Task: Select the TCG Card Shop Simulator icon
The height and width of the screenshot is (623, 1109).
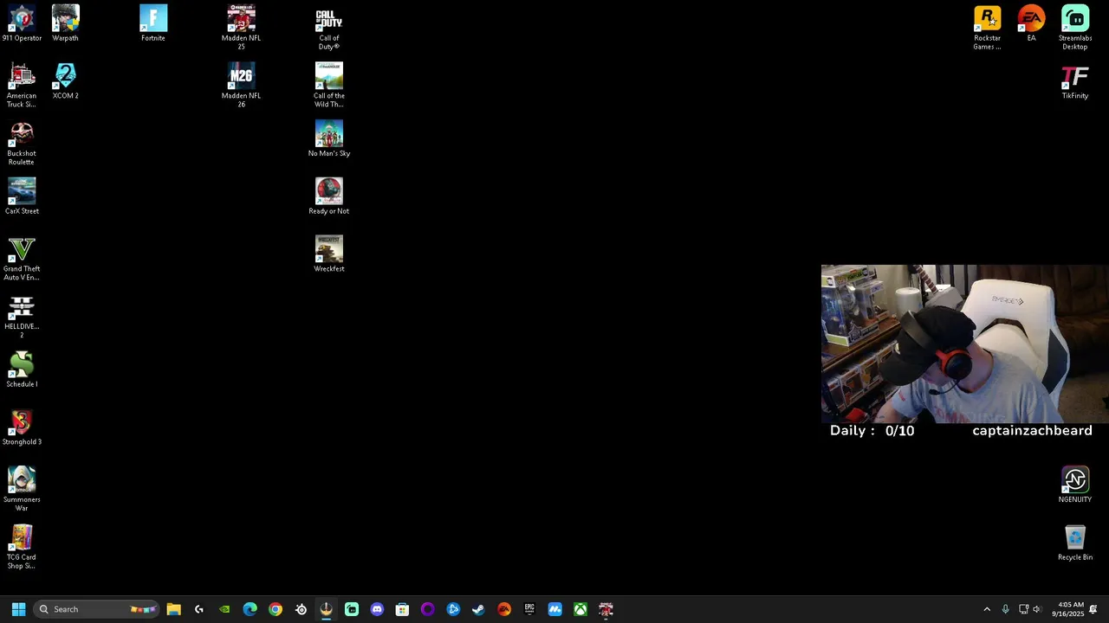Action: click(22, 547)
